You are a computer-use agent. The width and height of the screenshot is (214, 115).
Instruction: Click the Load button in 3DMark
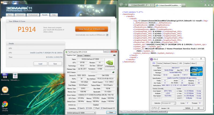tap(40, 64)
